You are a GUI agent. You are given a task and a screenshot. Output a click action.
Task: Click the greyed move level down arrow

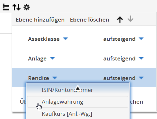point(130,19)
